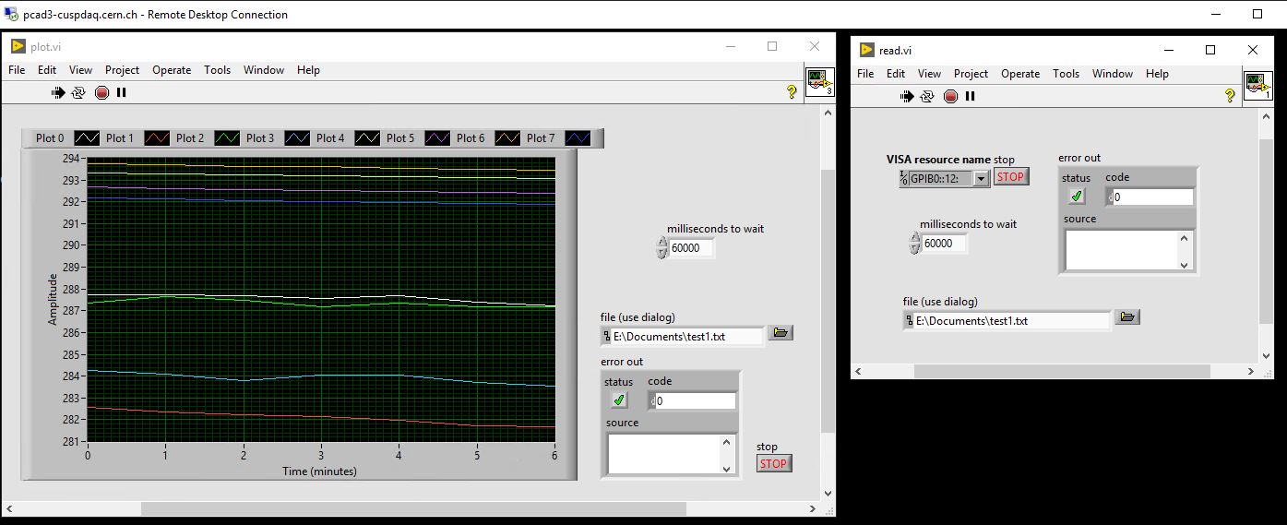1287x525 pixels.
Task: Expand the VISA resource name dropdown
Action: 981,179
